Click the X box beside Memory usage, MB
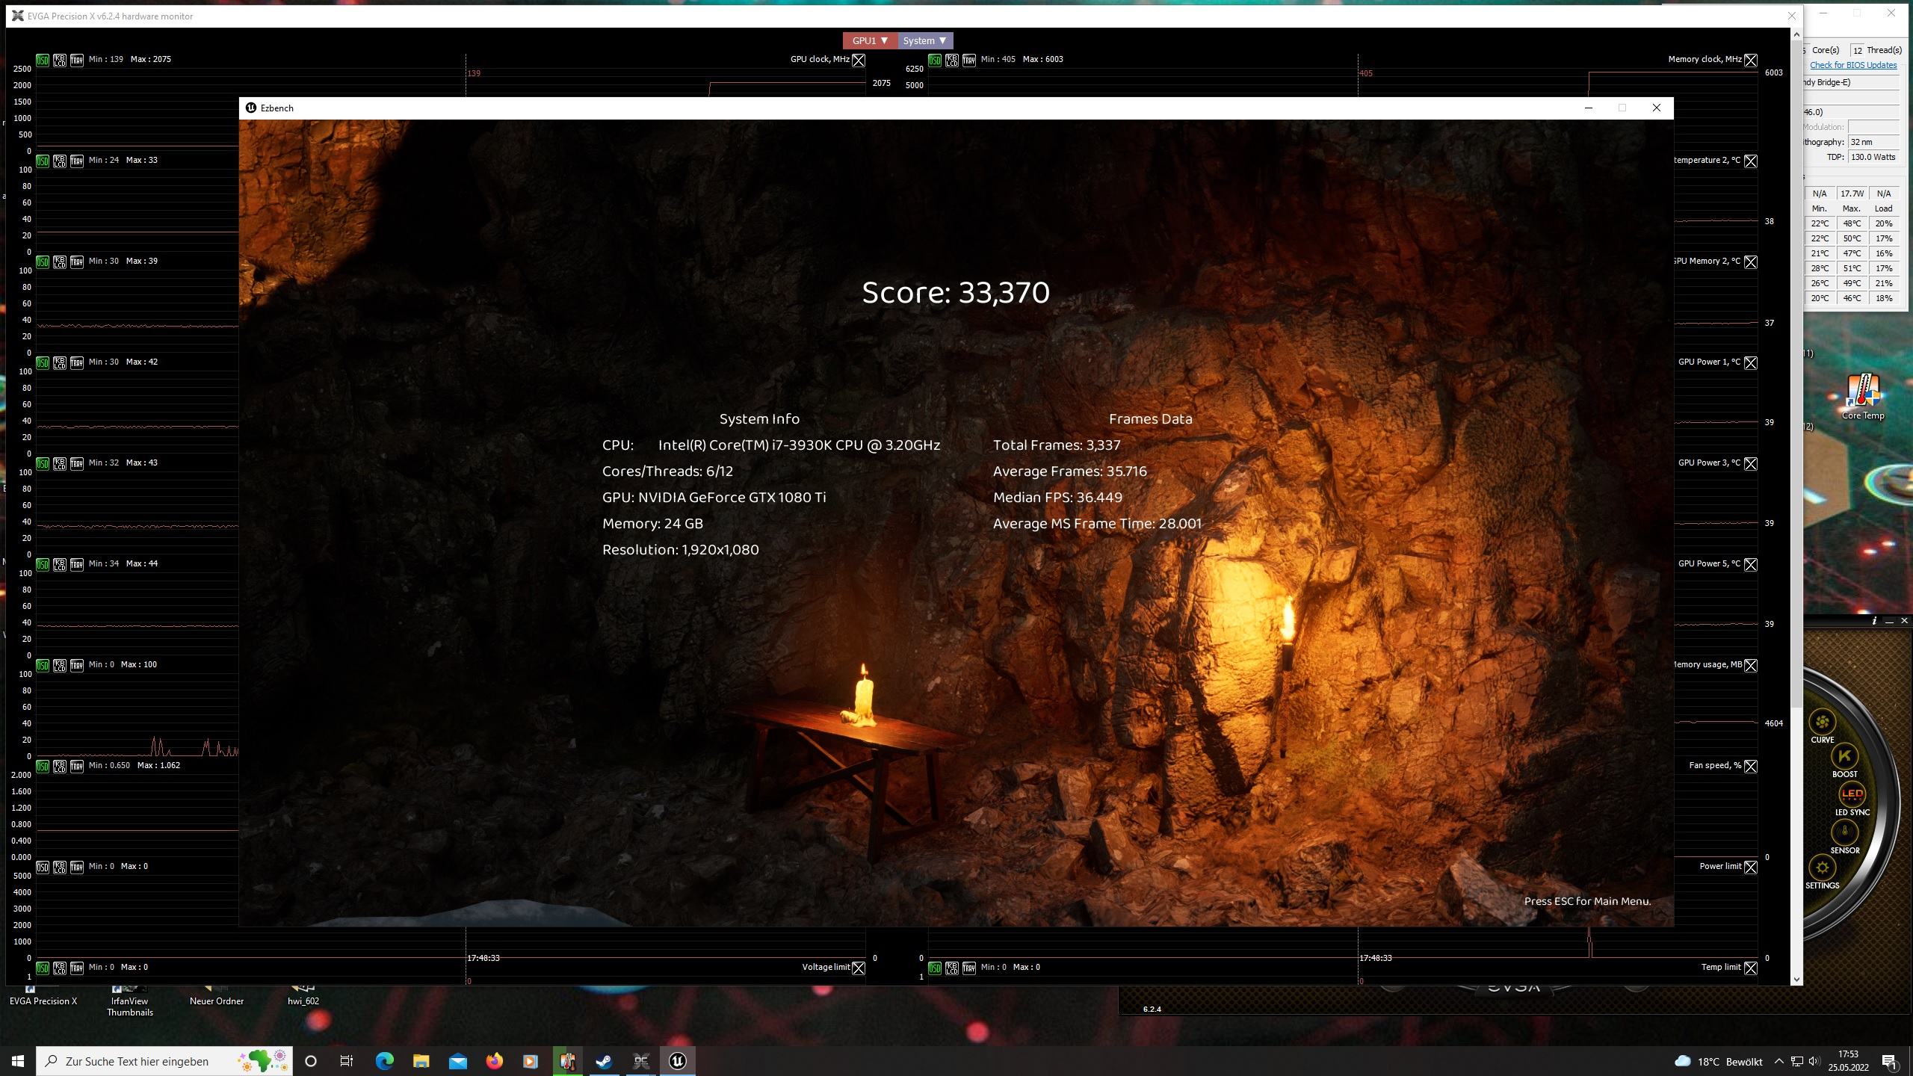The image size is (1913, 1076). coord(1751,665)
